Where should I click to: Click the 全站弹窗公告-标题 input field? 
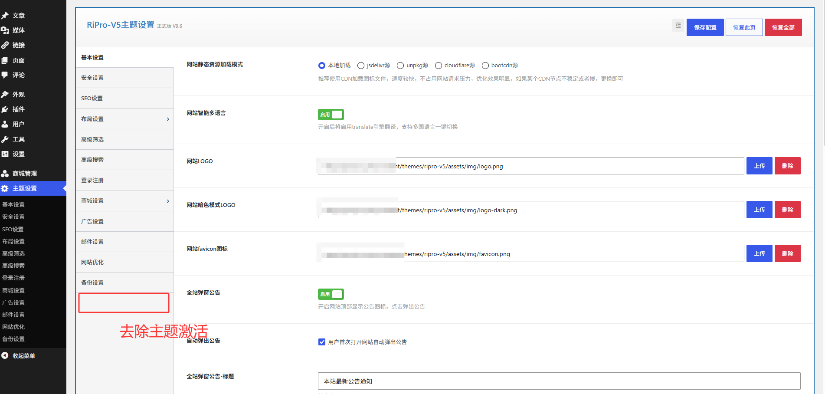[559, 381]
